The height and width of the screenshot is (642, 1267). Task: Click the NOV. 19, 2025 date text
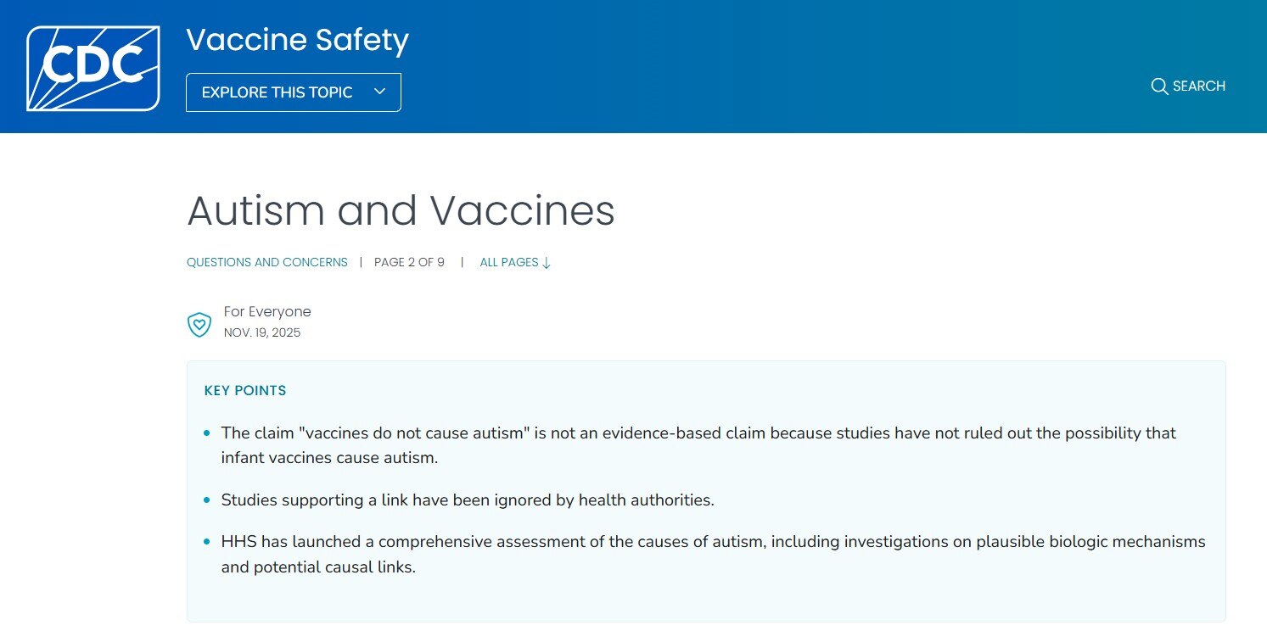coord(262,332)
